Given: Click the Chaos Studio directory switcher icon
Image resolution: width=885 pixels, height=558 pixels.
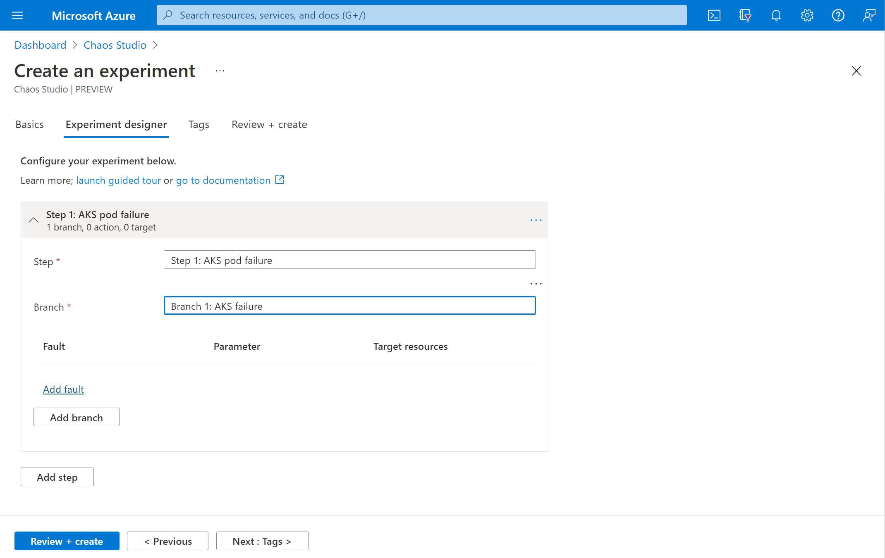Looking at the screenshot, I should [x=745, y=15].
